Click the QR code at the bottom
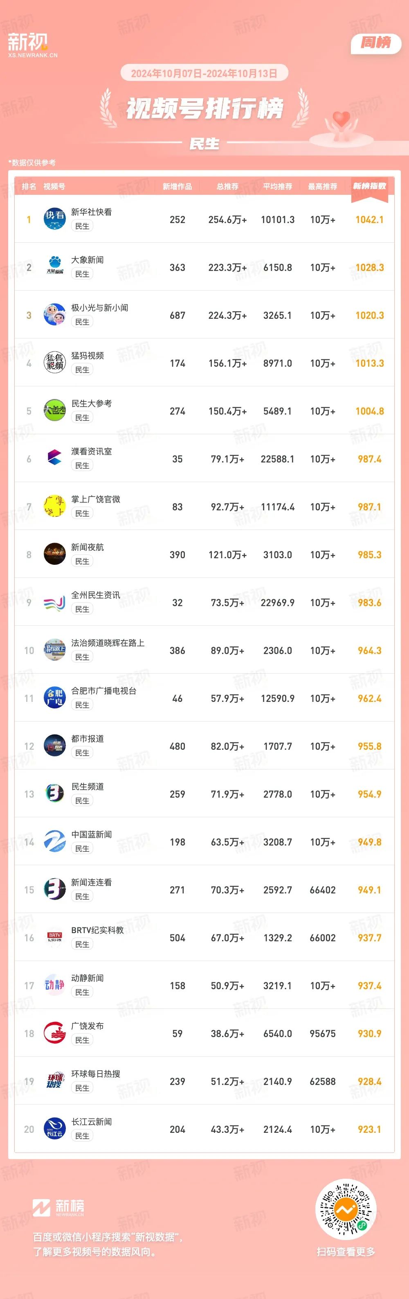 346,1209
